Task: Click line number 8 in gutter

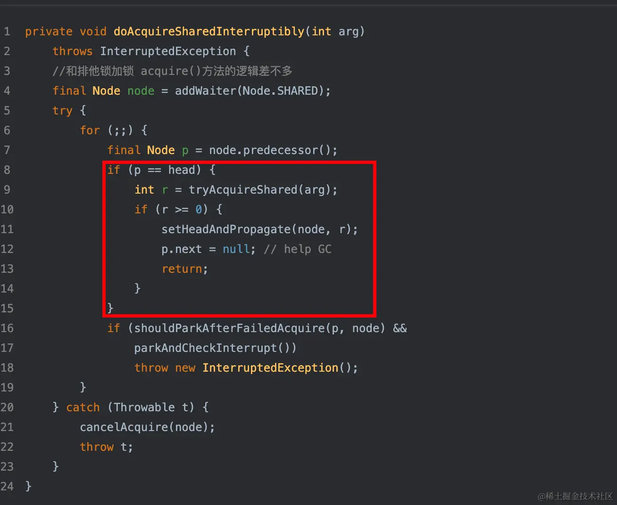Action: coord(7,170)
